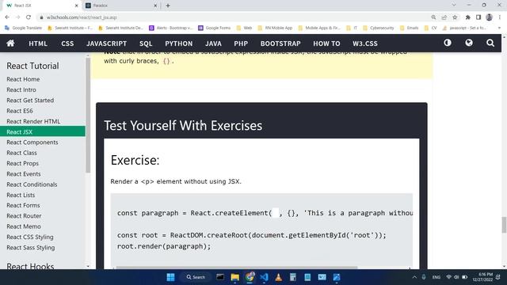
Task: Open File Explorer from taskbar
Action: click(234, 277)
